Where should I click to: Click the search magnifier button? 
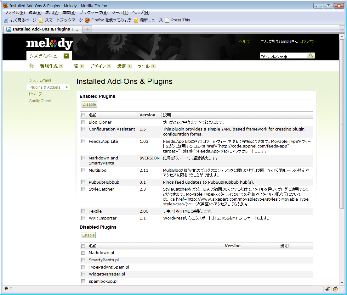311,55
